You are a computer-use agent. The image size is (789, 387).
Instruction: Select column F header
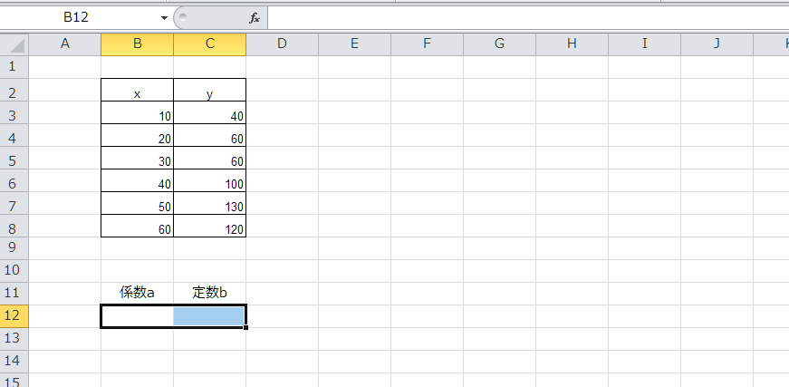point(428,44)
